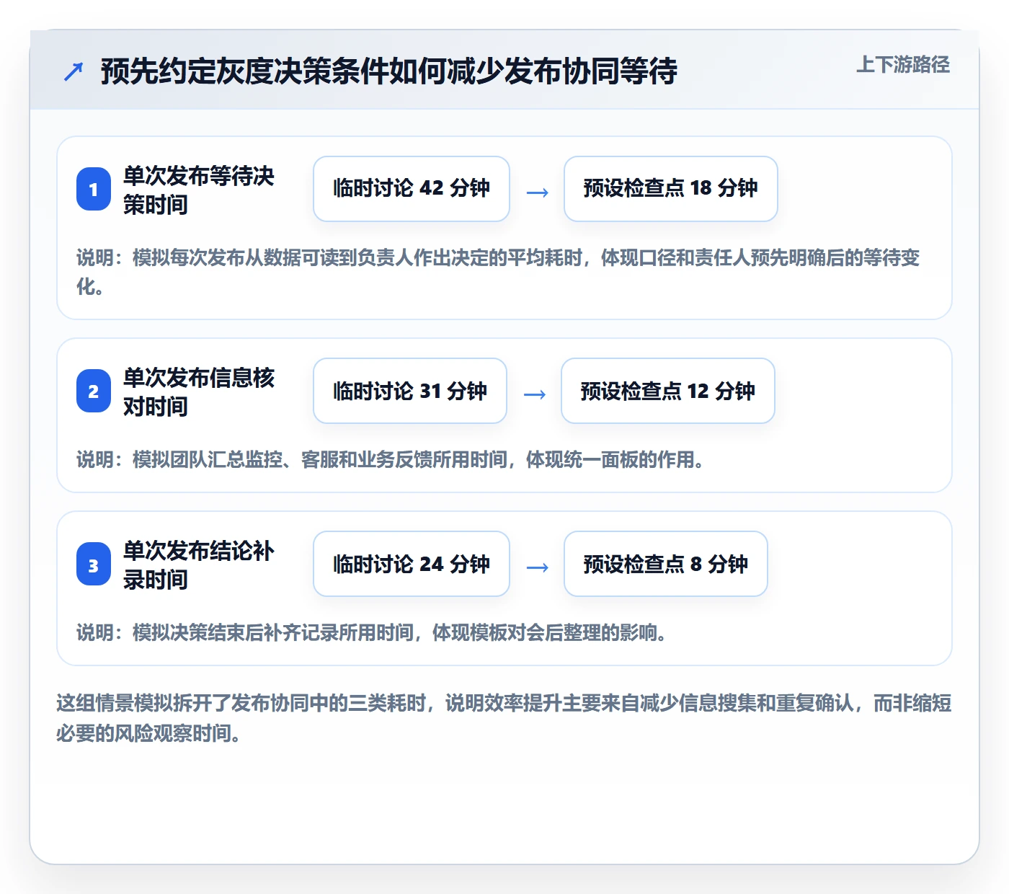
Task: Click the summary paragraph starting 这组情景模拟拆开了
Action: (504, 717)
